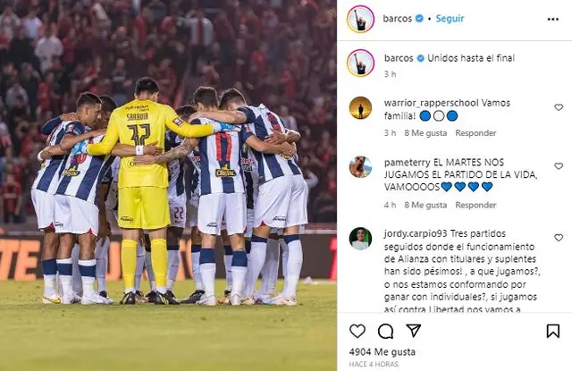Screen dimensions: 572x371
Task: Open jordy.carpio93 username link
Action: click(416, 233)
